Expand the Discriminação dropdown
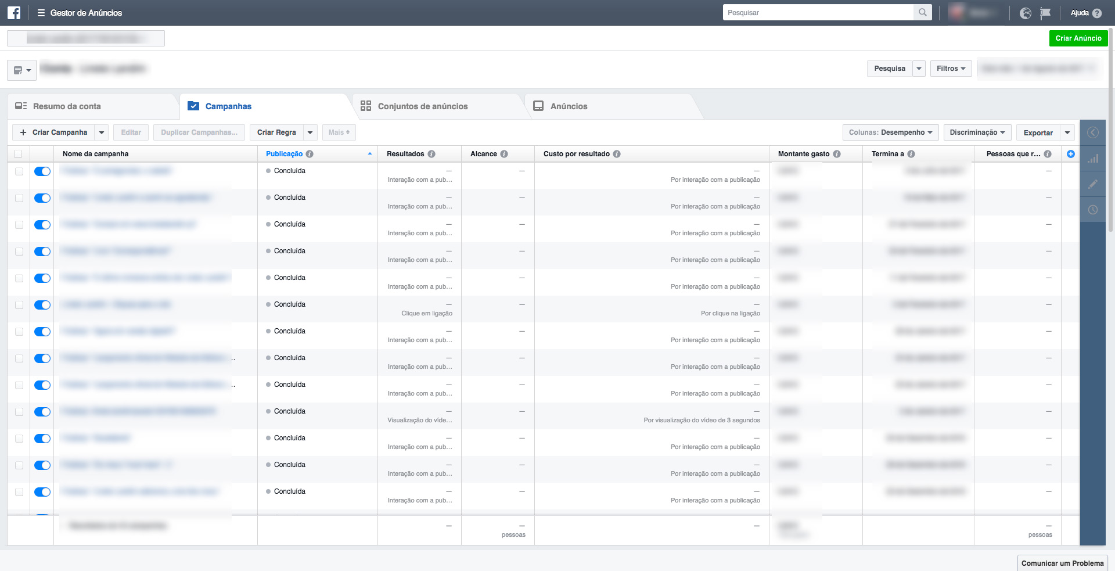Screen dimensions: 1115x571 [x=977, y=132]
